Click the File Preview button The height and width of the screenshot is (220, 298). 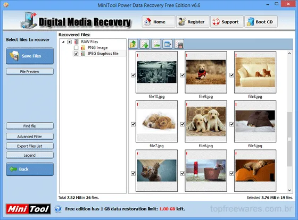pyautogui.click(x=30, y=72)
